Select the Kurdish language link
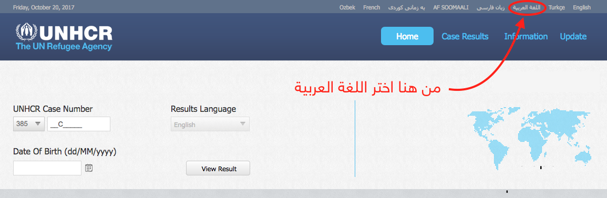607x198 pixels. (406, 7)
